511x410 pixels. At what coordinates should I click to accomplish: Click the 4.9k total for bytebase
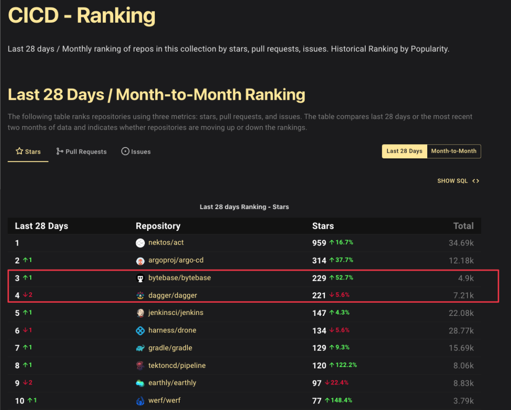(466, 278)
